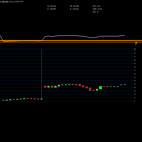Click the '56' price axis label
This screenshot has height=142, width=142.
click(x=135, y=67)
